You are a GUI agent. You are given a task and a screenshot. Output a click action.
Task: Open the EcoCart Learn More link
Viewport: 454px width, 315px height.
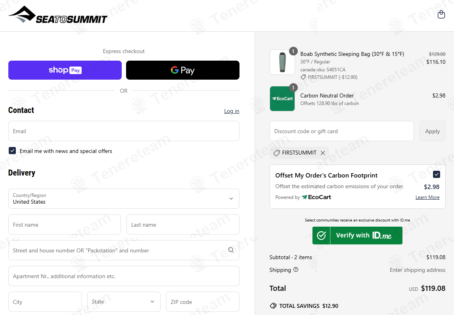pyautogui.click(x=427, y=197)
